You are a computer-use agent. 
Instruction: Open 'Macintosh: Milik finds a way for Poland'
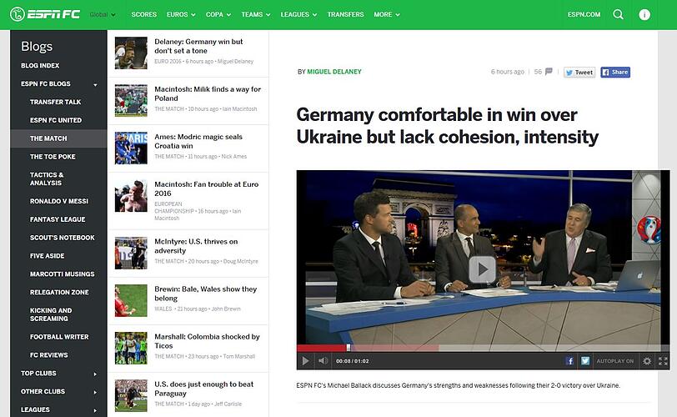pos(208,93)
